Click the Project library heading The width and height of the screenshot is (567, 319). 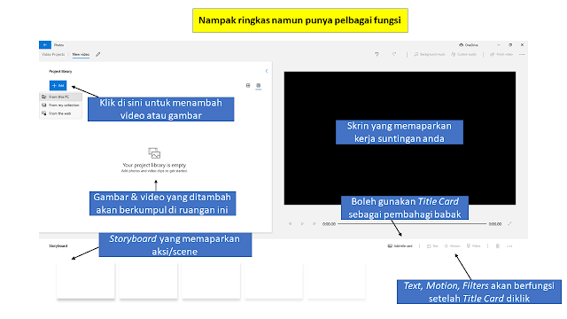point(60,71)
